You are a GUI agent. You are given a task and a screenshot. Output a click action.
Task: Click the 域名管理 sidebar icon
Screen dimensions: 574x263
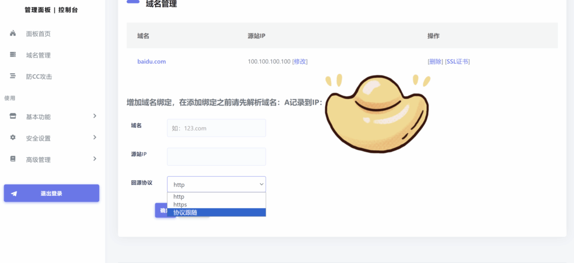(x=13, y=55)
